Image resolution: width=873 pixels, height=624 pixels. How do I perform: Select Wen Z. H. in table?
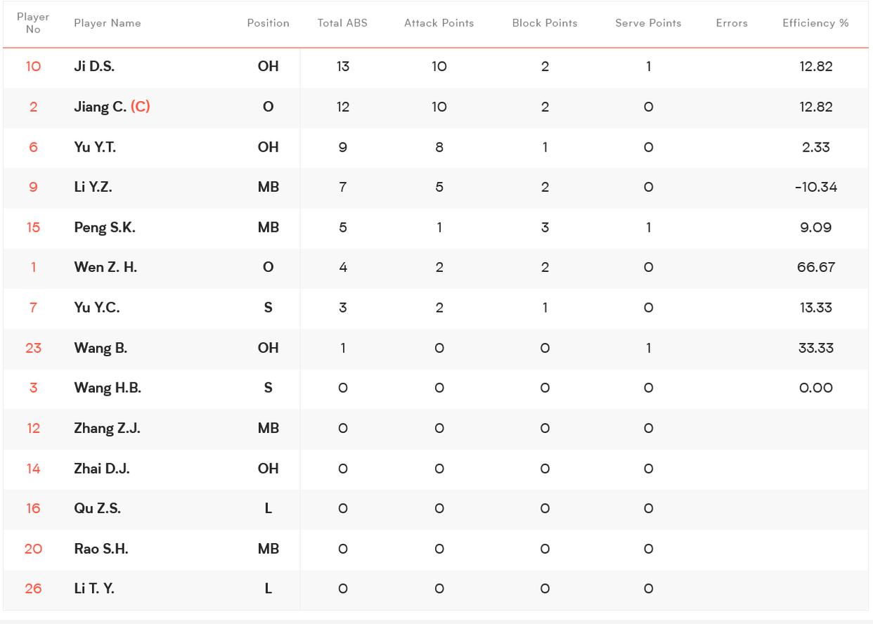coord(105,268)
